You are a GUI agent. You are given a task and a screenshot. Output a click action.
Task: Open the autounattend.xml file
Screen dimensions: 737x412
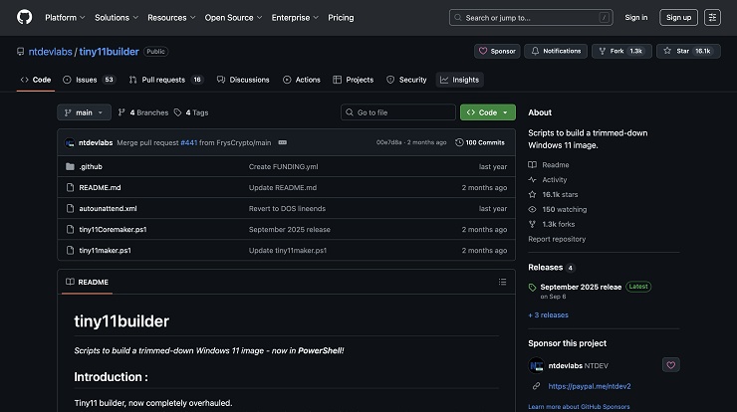pos(109,209)
